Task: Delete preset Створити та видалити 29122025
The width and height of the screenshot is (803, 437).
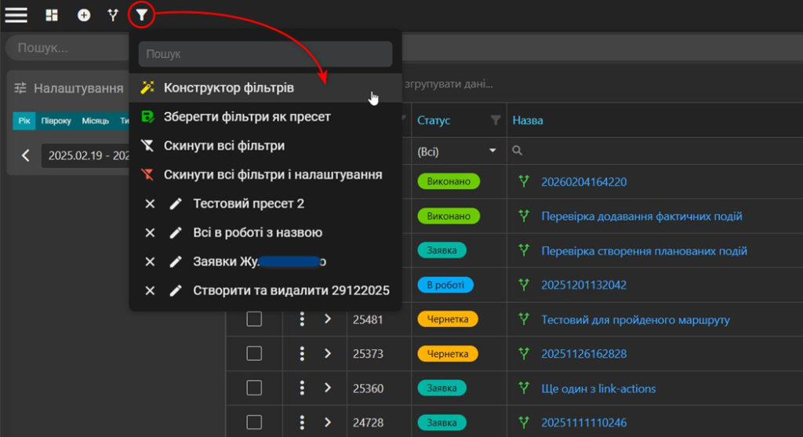Action: coord(150,290)
